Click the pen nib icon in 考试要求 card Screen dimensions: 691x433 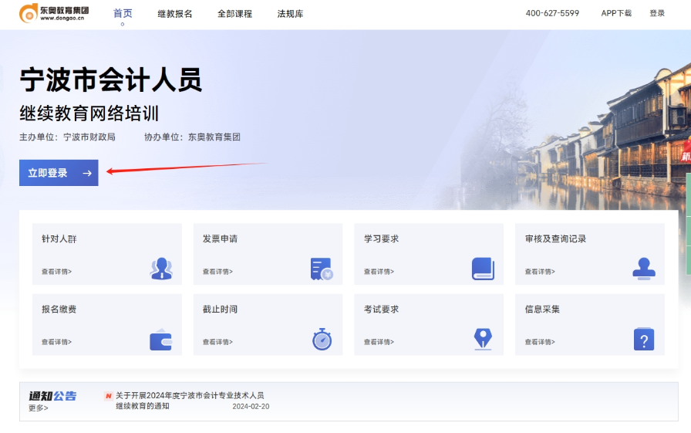tap(483, 339)
